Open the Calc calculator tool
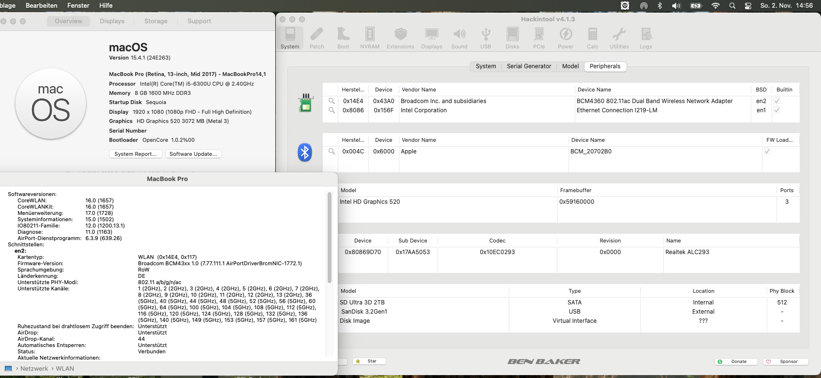 pyautogui.click(x=592, y=38)
